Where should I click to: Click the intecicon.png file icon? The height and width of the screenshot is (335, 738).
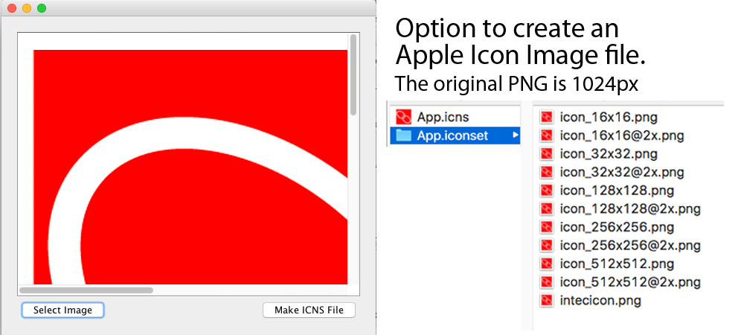pos(546,300)
